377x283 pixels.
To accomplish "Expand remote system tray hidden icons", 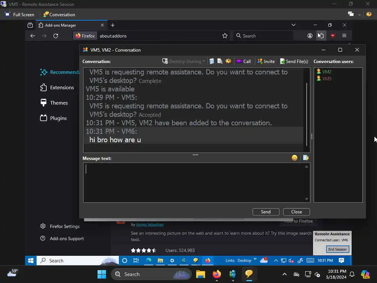I will point(276,261).
